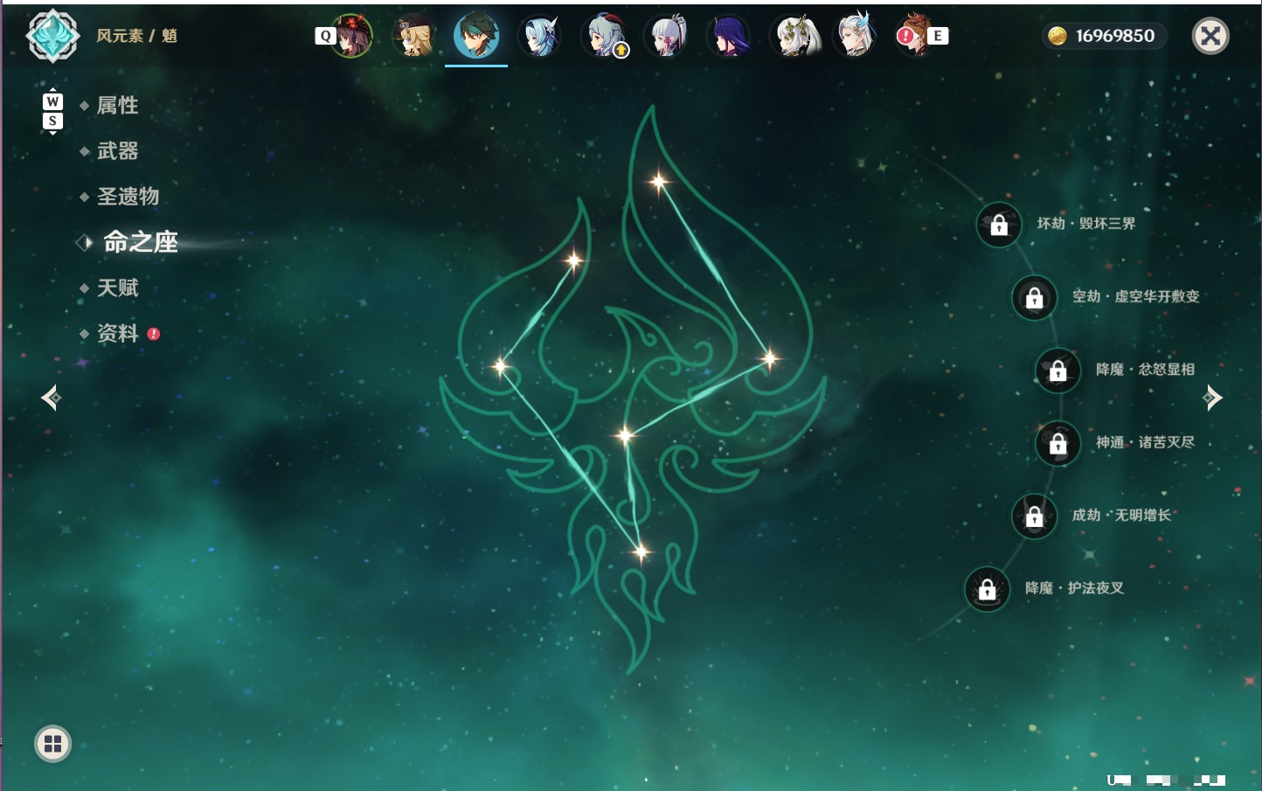
Task: Click the Anemo element emblem icon
Action: (53, 36)
